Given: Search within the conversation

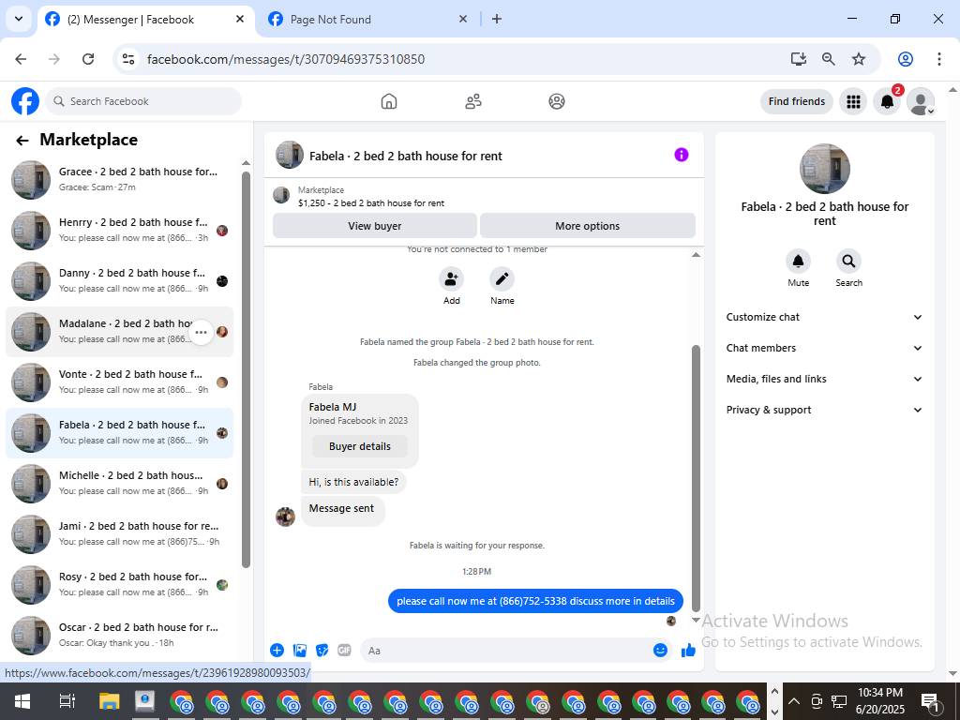Looking at the screenshot, I should click(848, 262).
